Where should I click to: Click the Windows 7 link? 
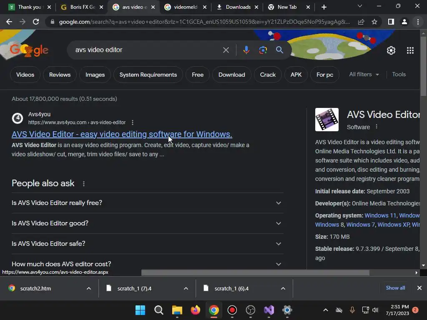pos(361,225)
